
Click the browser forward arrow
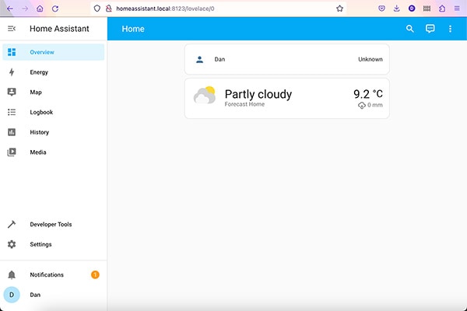(25, 9)
